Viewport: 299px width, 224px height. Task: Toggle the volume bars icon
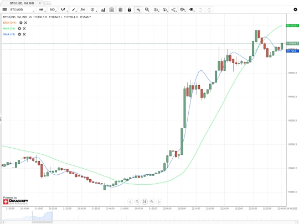pos(102,9)
